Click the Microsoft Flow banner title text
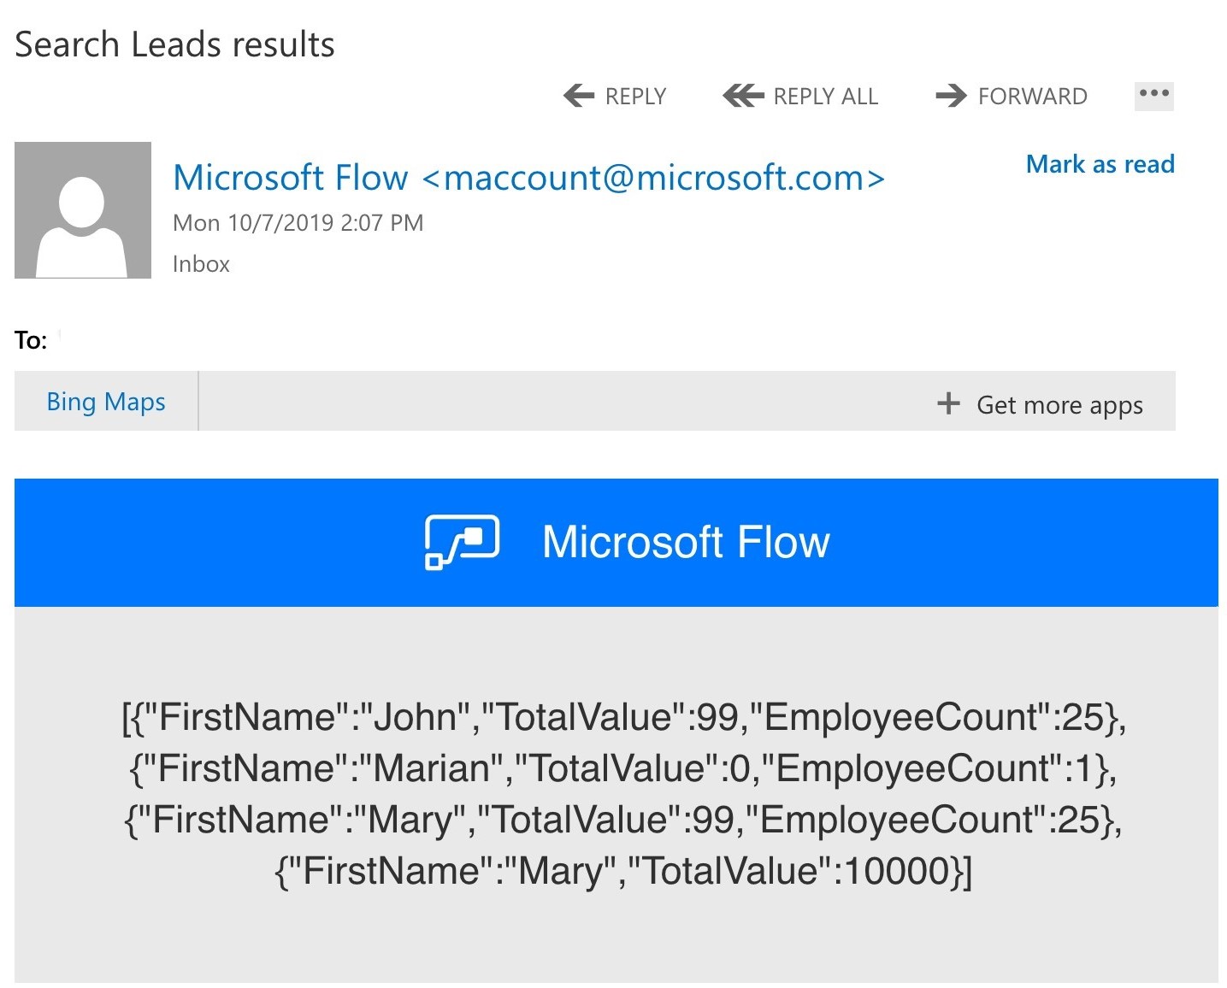Image resolution: width=1227 pixels, height=988 pixels. [x=686, y=542]
